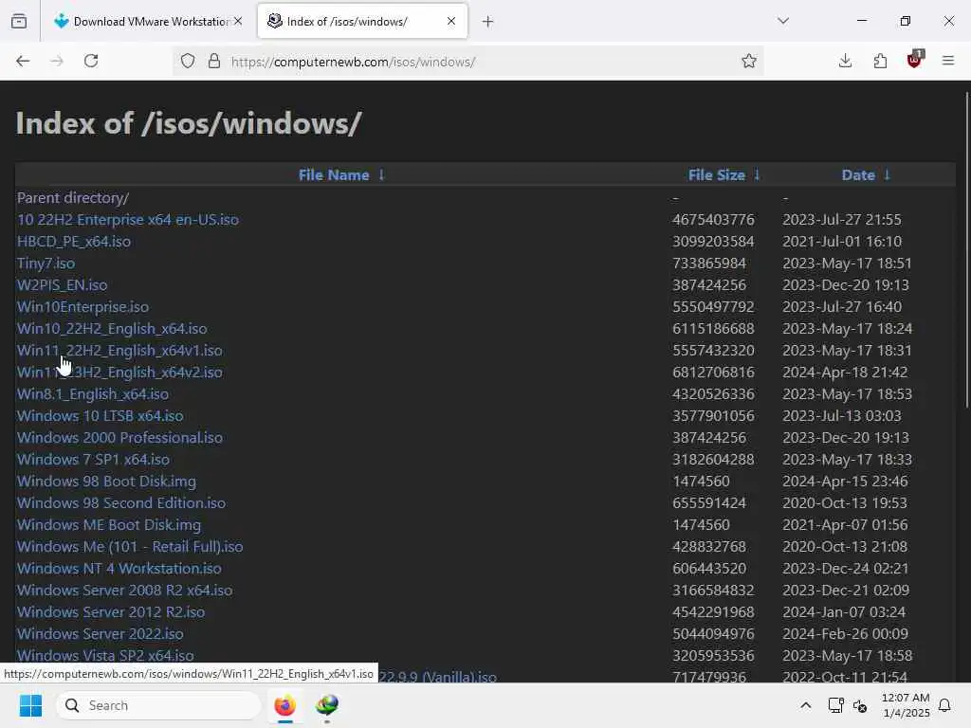Download Windows 10 LTSB x64.iso
Viewport: 971px width, 728px height.
(x=100, y=416)
